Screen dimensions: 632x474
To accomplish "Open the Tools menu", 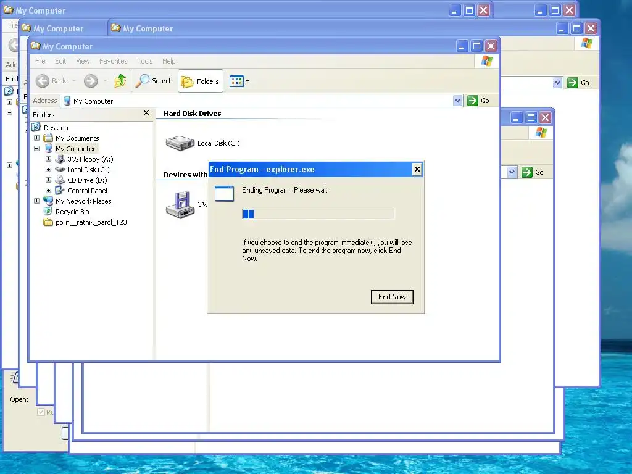I will pyautogui.click(x=144, y=61).
